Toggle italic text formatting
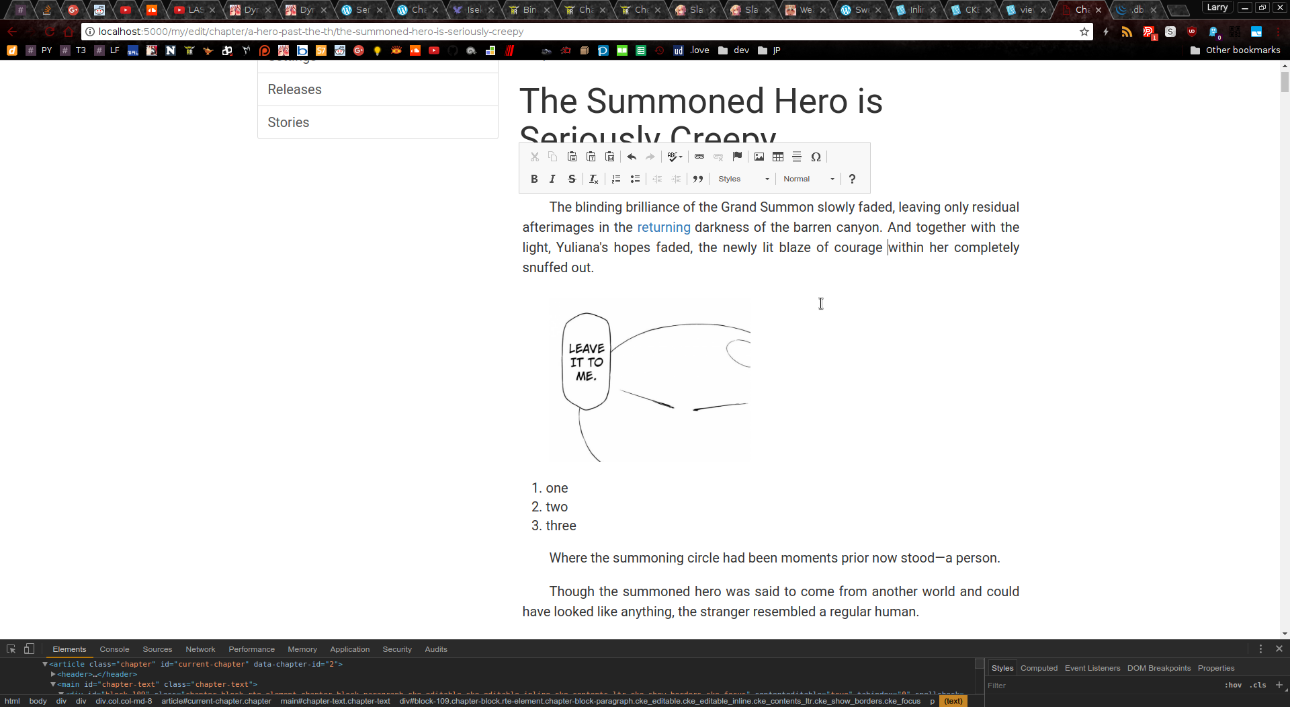Image resolution: width=1290 pixels, height=707 pixels. click(x=552, y=179)
